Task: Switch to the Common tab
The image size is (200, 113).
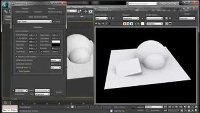Action: [x=25, y=8]
